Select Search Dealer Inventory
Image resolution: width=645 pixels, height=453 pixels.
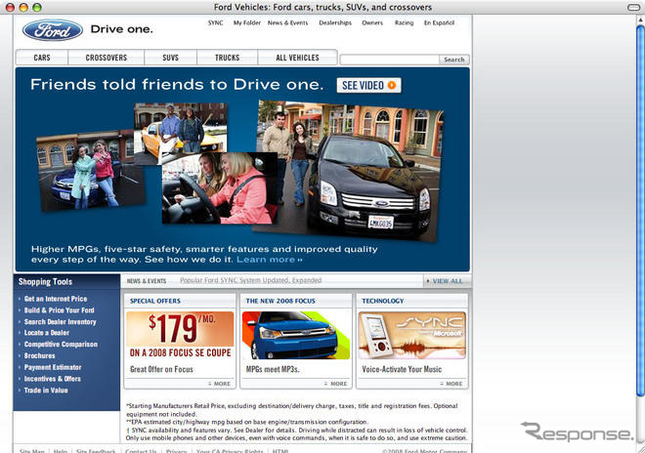tap(60, 322)
